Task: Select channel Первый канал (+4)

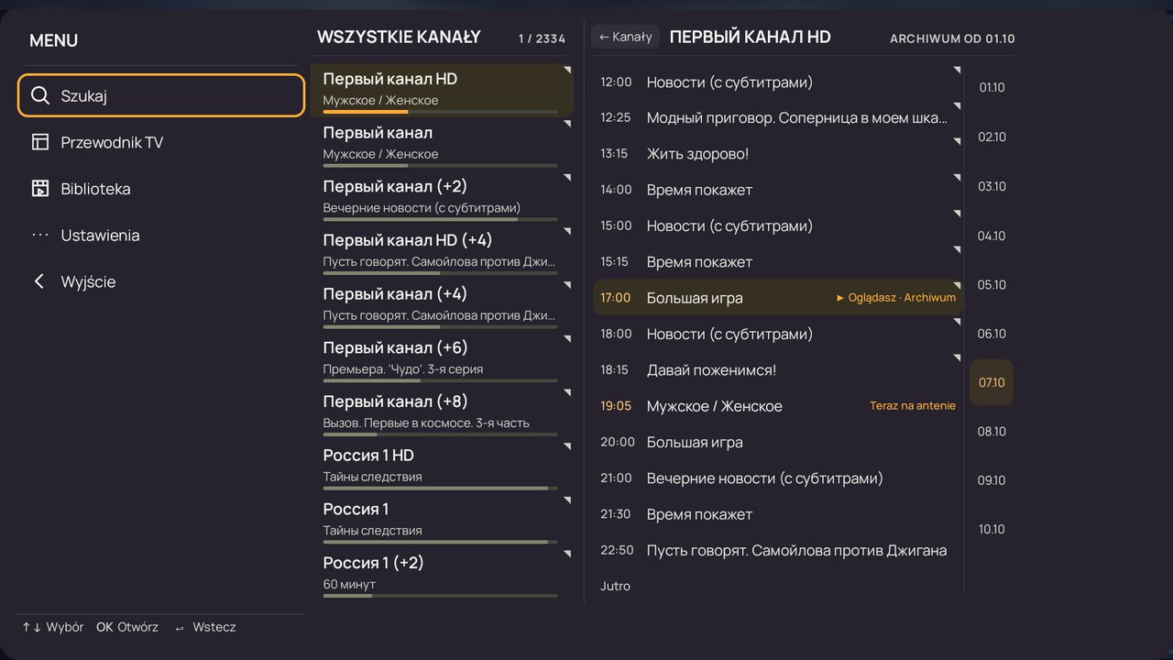Action: pyautogui.click(x=442, y=305)
